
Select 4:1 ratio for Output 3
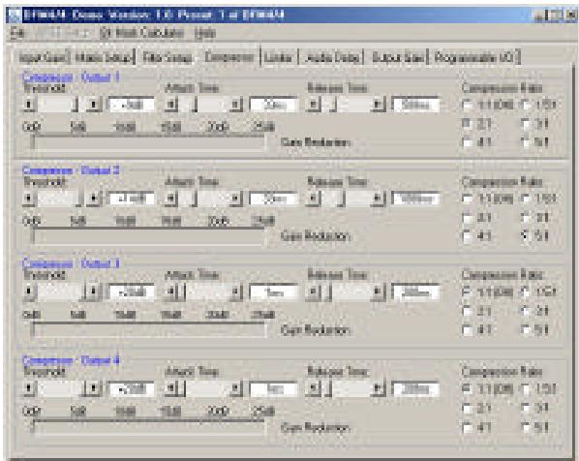point(468,329)
